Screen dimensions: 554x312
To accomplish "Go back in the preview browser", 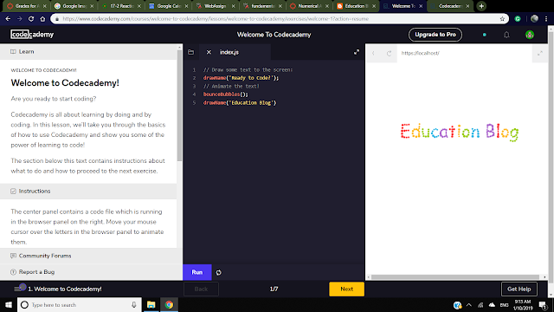I will (x=373, y=53).
